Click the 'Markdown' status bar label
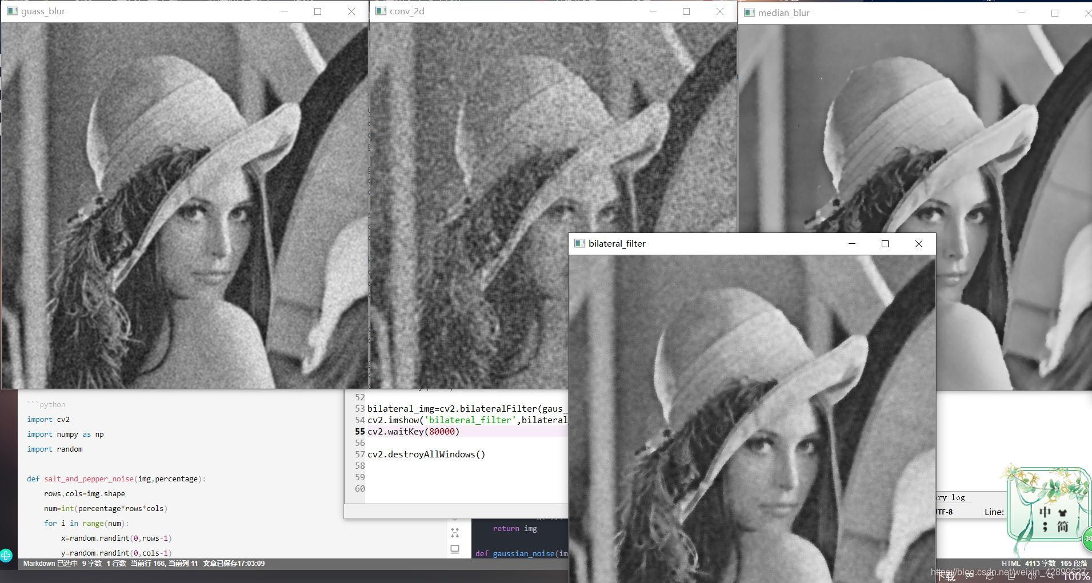The height and width of the screenshot is (583, 1092). pyautogui.click(x=39, y=564)
